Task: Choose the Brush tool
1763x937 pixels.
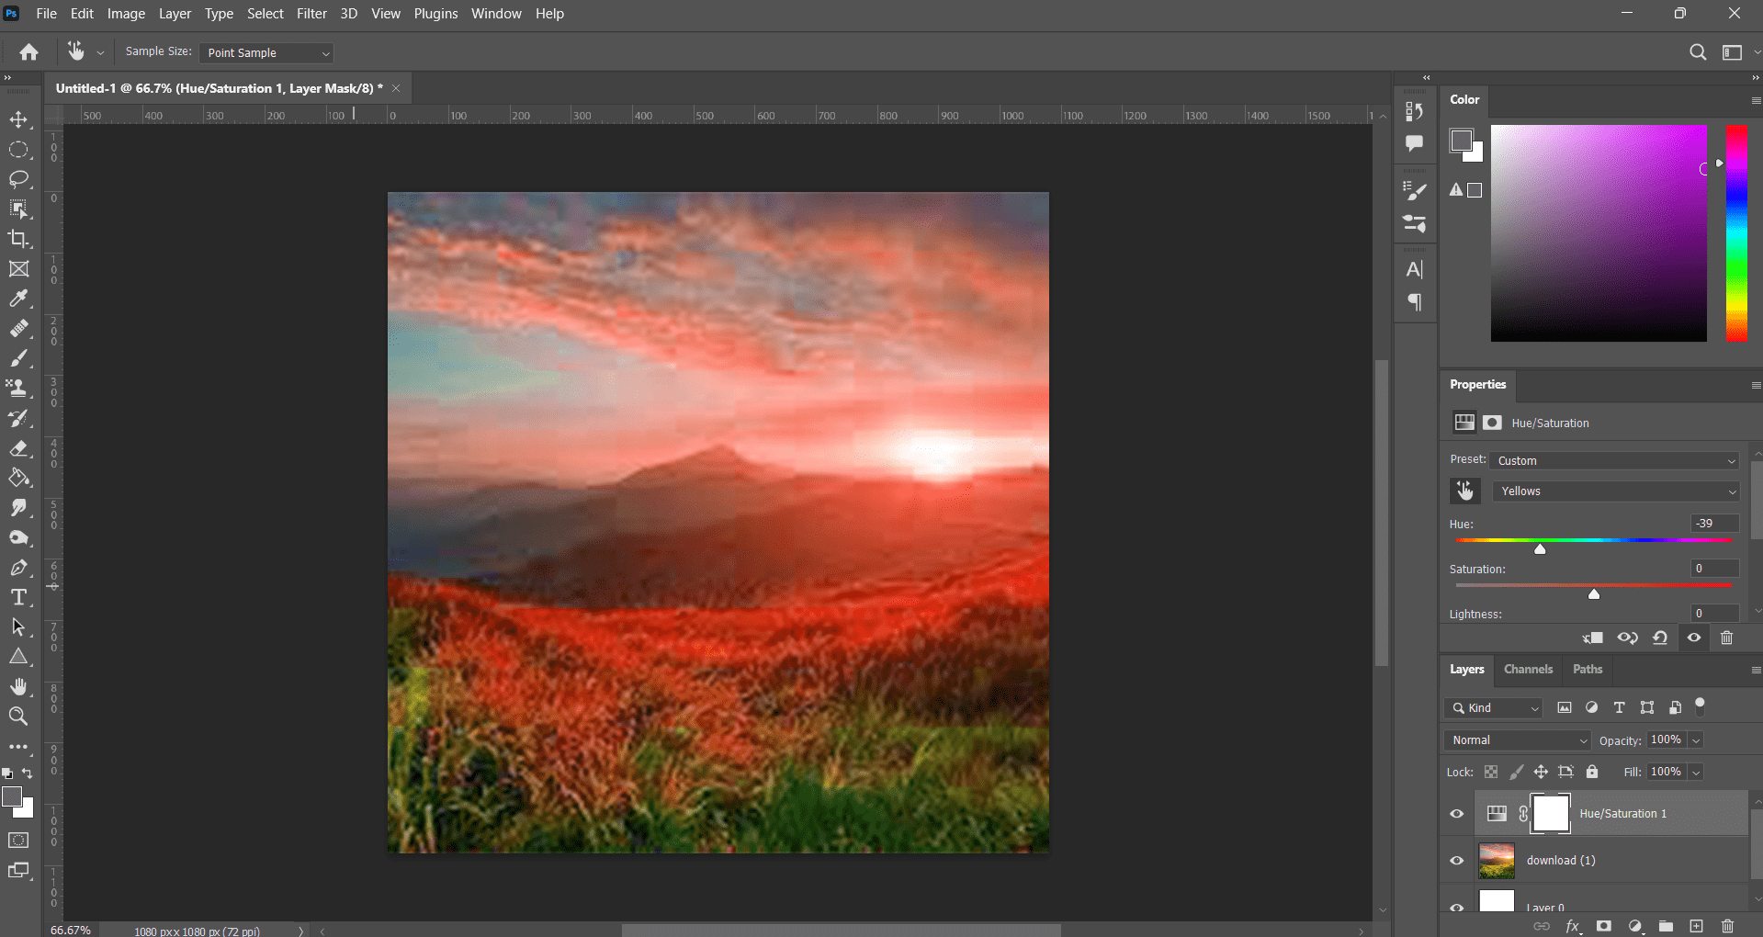Action: click(x=18, y=358)
